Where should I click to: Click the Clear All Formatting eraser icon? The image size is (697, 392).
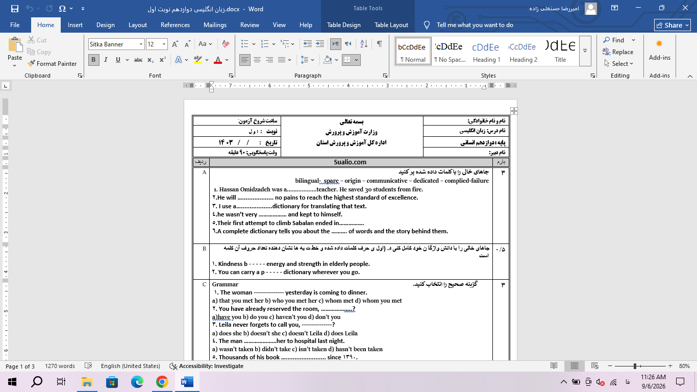226,44
